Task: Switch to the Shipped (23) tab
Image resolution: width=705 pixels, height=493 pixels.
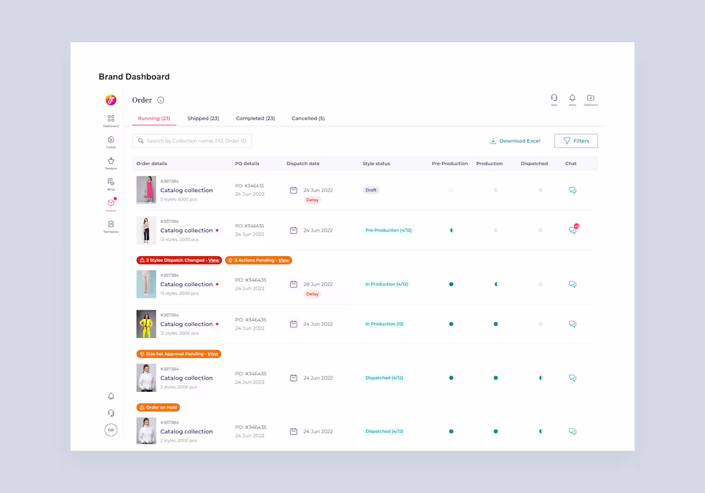Action: [203, 118]
